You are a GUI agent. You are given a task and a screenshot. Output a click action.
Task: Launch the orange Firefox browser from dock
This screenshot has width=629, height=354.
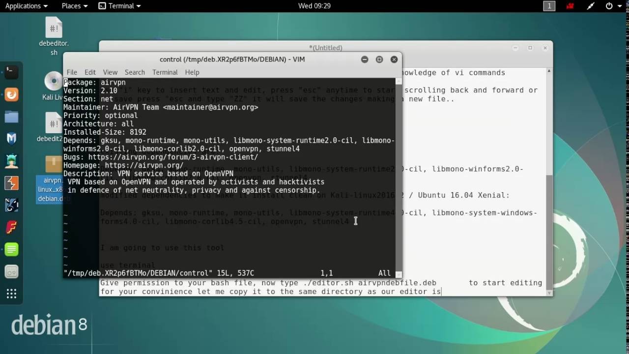(x=11, y=94)
